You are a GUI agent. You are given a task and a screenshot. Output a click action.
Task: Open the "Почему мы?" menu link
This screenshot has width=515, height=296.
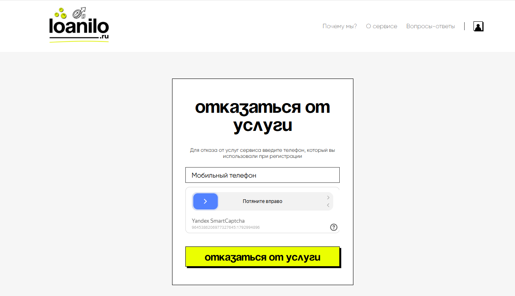pos(340,26)
